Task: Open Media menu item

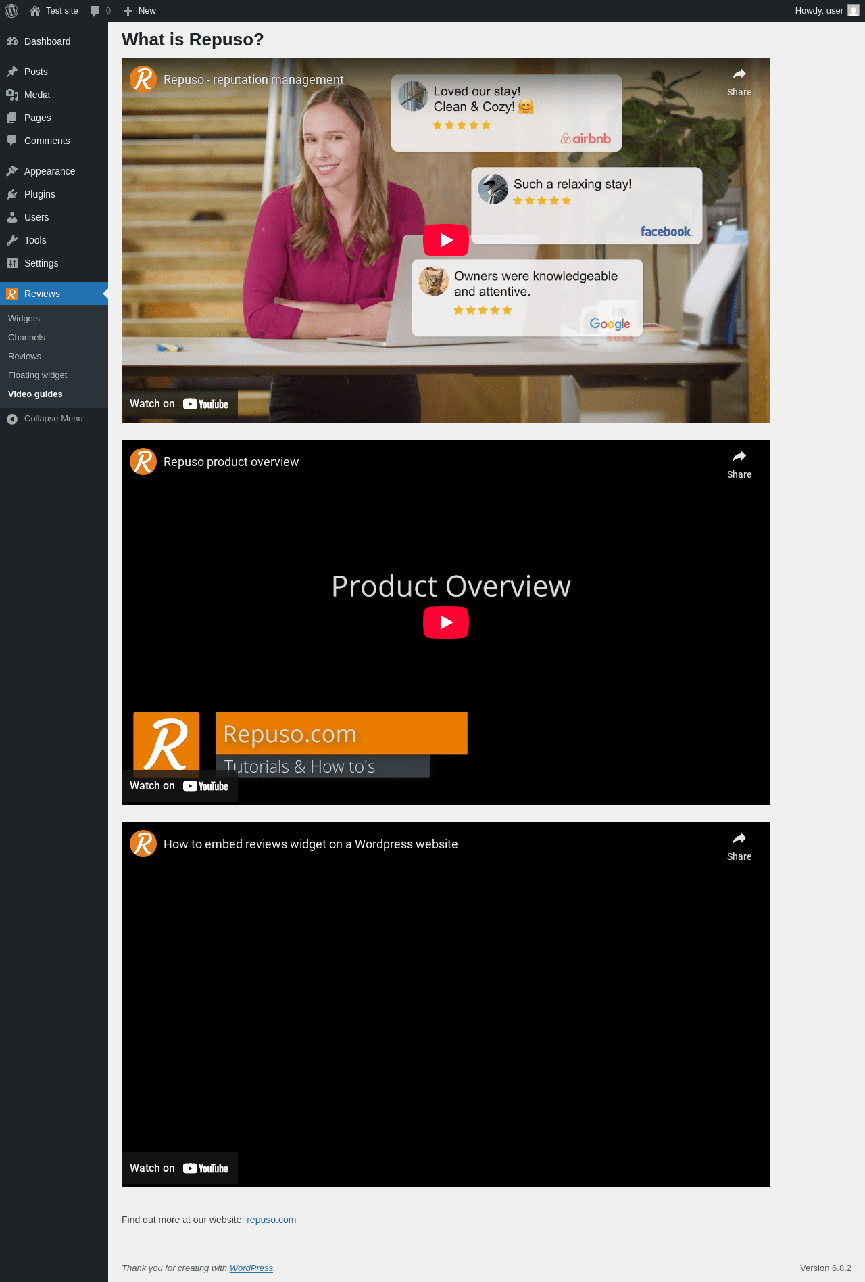Action: pyautogui.click(x=54, y=95)
